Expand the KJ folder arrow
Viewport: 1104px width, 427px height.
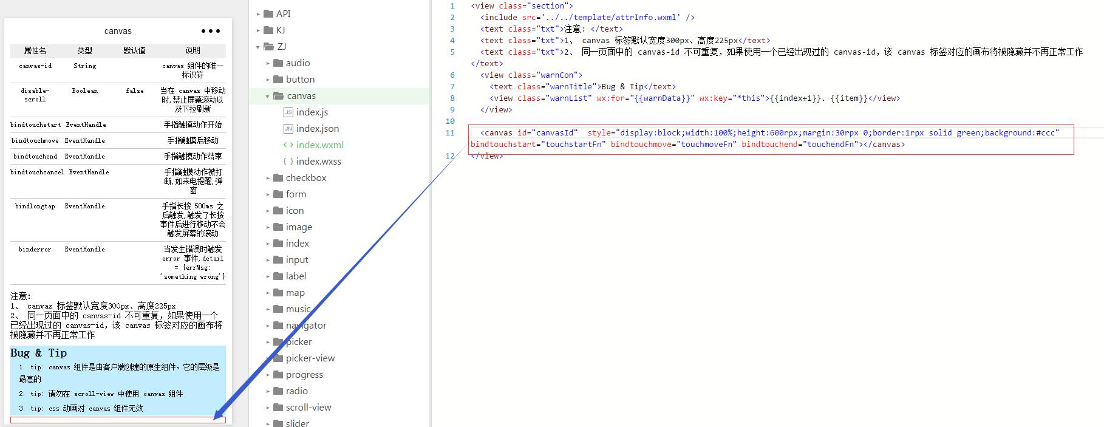coord(258,30)
